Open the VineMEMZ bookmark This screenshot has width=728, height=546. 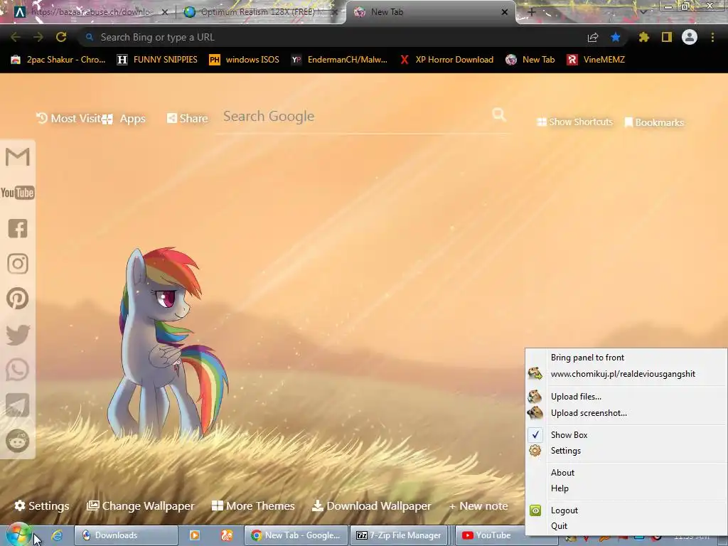(596, 60)
